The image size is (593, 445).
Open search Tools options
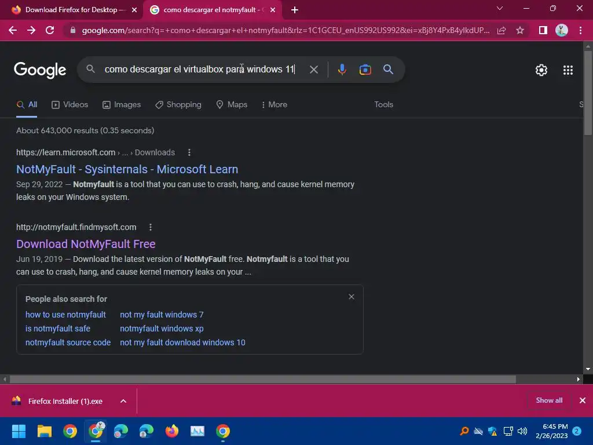point(383,105)
